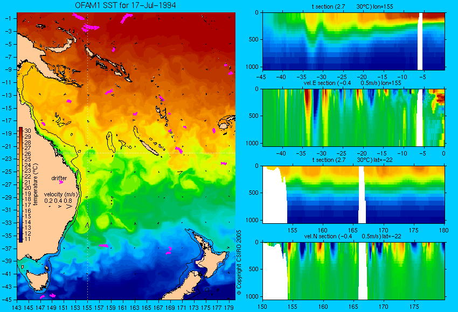The width and height of the screenshot is (458, 312).
Task: Click depth tick "500" on the lat=-22 temperature section
Action: point(254,193)
